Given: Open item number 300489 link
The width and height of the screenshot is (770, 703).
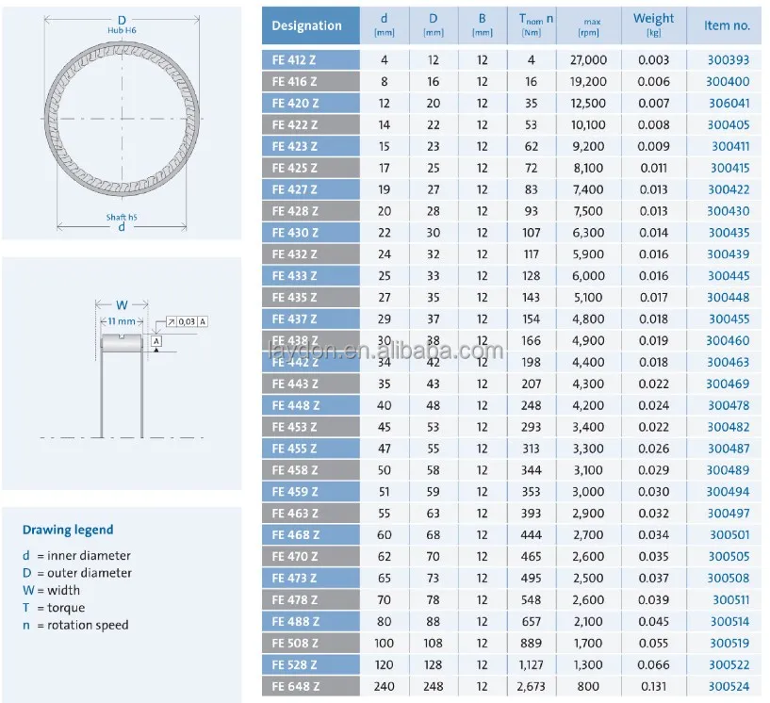Looking at the screenshot, I should click(x=729, y=470).
